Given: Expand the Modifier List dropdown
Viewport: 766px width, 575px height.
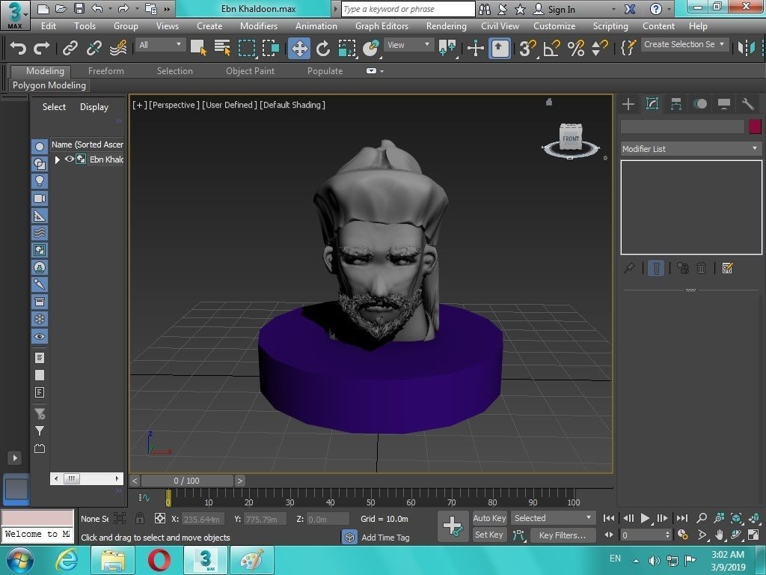Looking at the screenshot, I should coord(690,149).
